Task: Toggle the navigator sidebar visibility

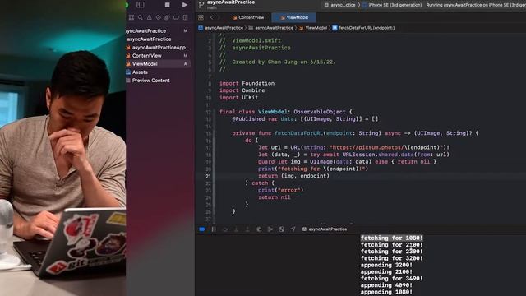Action: point(141,5)
